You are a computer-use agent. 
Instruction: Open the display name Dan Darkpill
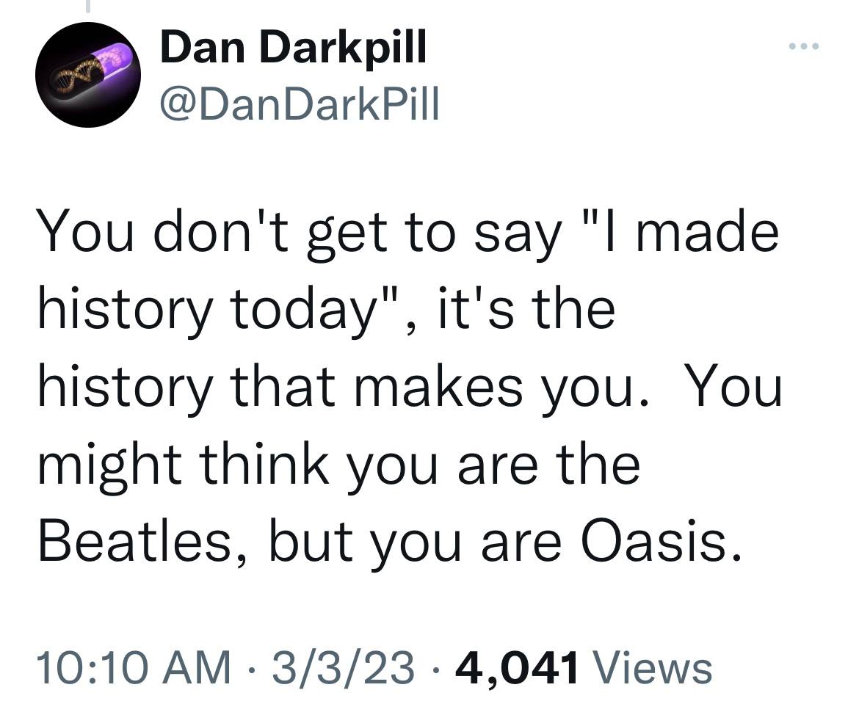293,47
